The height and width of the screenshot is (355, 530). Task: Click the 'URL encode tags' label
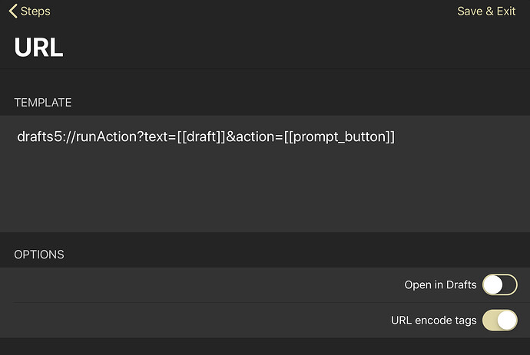click(434, 320)
